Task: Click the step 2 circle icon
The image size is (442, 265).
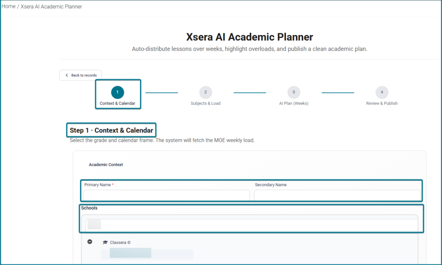Action: coord(205,92)
